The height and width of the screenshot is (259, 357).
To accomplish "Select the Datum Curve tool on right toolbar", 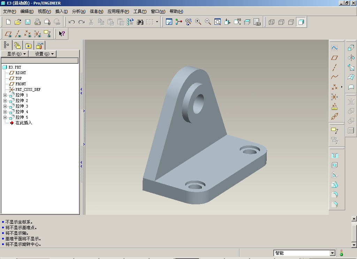I will [334, 77].
